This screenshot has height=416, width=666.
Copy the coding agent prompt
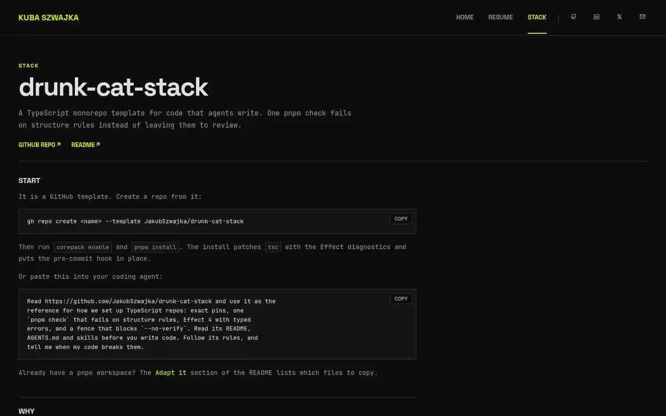[401, 298]
